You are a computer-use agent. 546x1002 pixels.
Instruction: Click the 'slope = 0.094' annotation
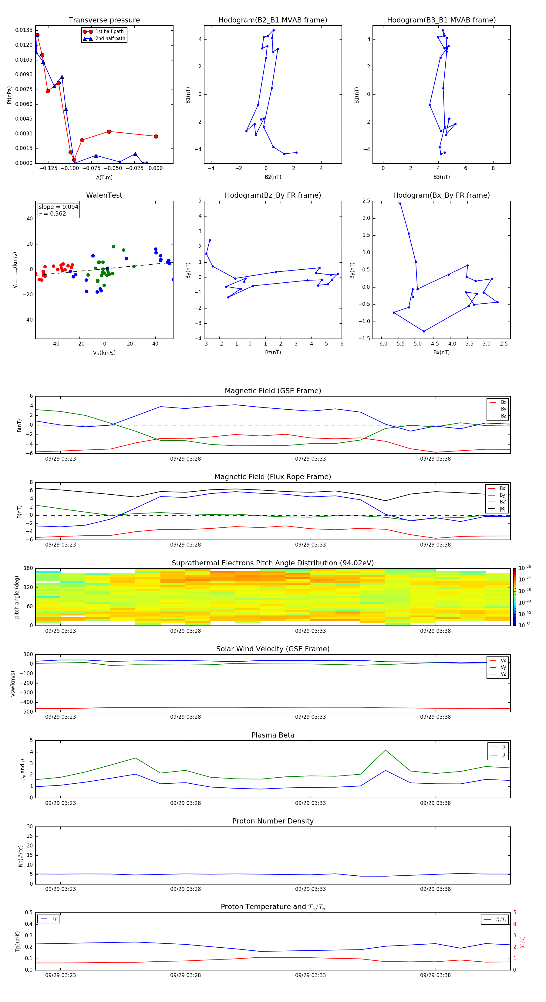point(58,207)
